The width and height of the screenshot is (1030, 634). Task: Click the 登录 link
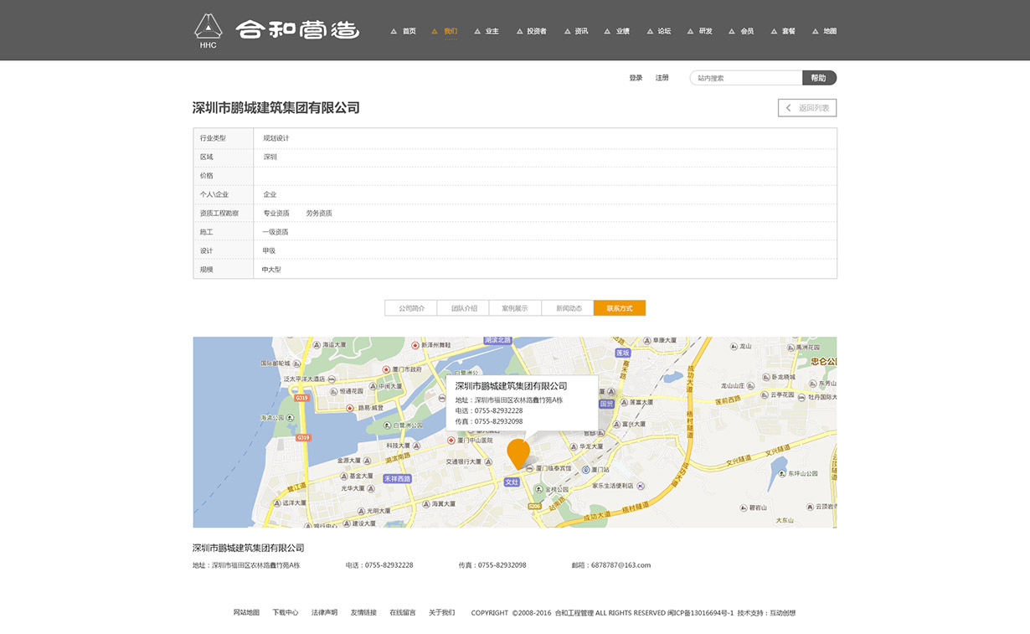(636, 78)
